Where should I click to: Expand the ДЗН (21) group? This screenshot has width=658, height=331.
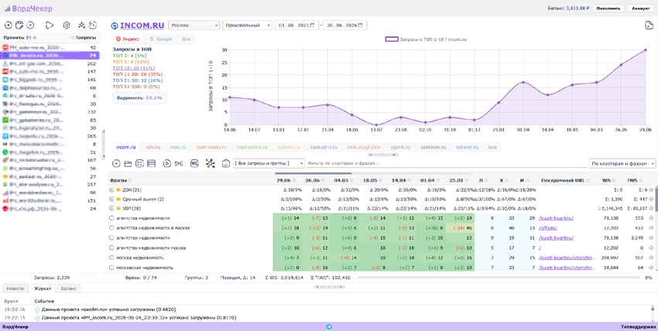111,189
